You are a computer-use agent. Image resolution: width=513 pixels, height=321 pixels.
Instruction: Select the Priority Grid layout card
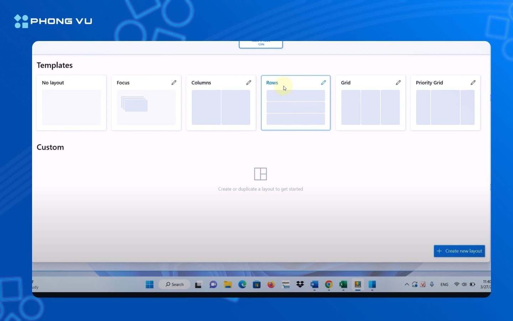click(x=445, y=107)
